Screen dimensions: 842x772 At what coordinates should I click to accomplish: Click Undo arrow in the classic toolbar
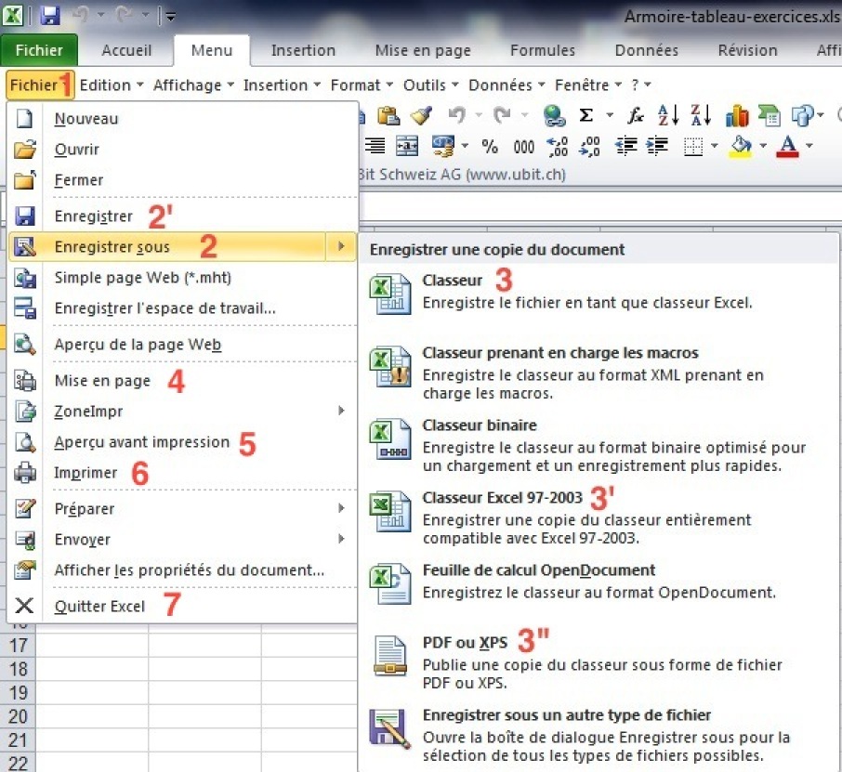point(456,115)
